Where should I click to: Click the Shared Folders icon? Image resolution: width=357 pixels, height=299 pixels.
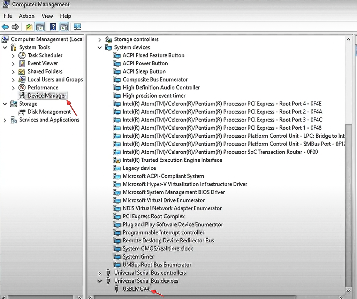22,72
